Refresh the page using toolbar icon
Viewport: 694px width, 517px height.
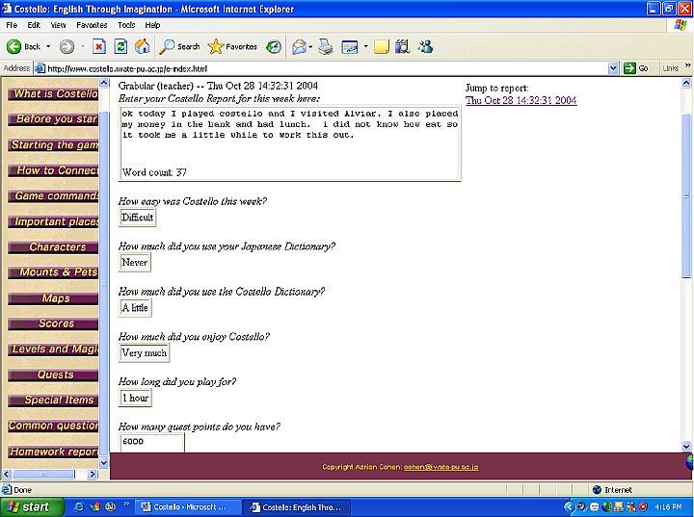(x=120, y=46)
